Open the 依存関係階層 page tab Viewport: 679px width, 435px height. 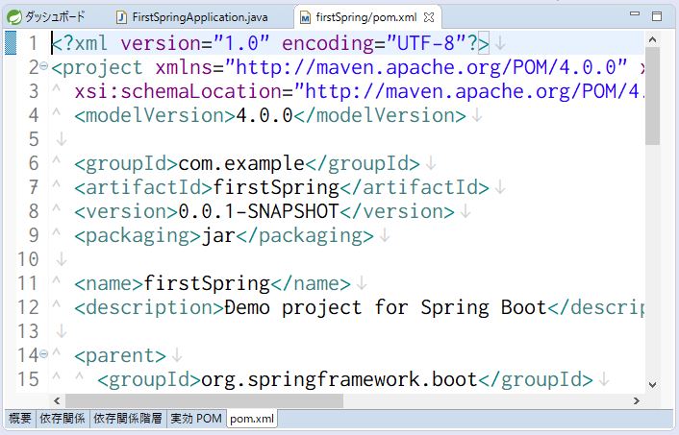coord(128,418)
